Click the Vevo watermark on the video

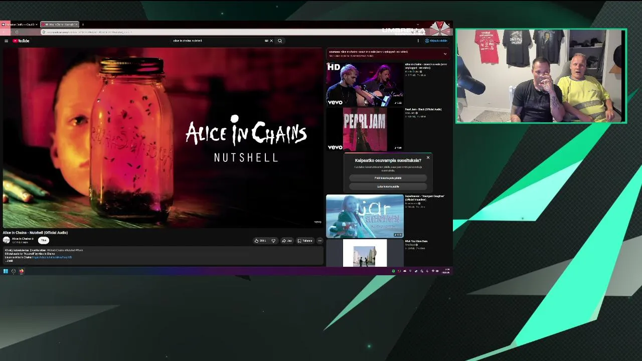click(x=317, y=222)
